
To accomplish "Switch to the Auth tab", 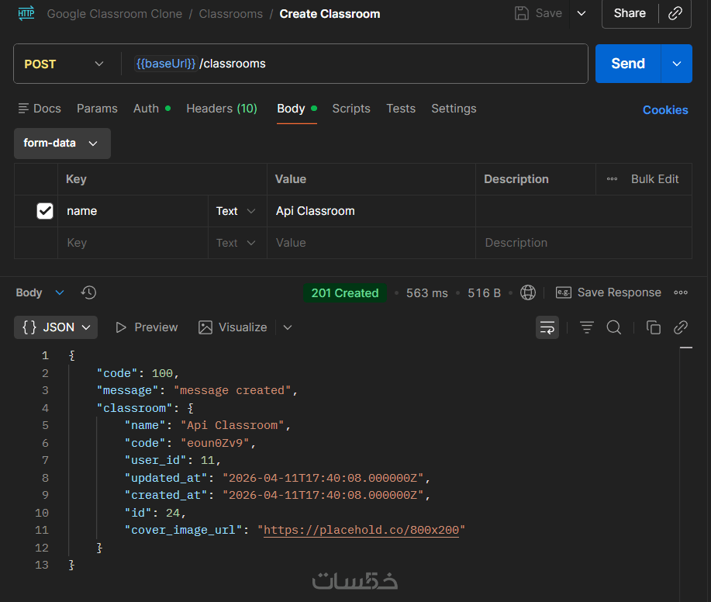I will (x=152, y=109).
